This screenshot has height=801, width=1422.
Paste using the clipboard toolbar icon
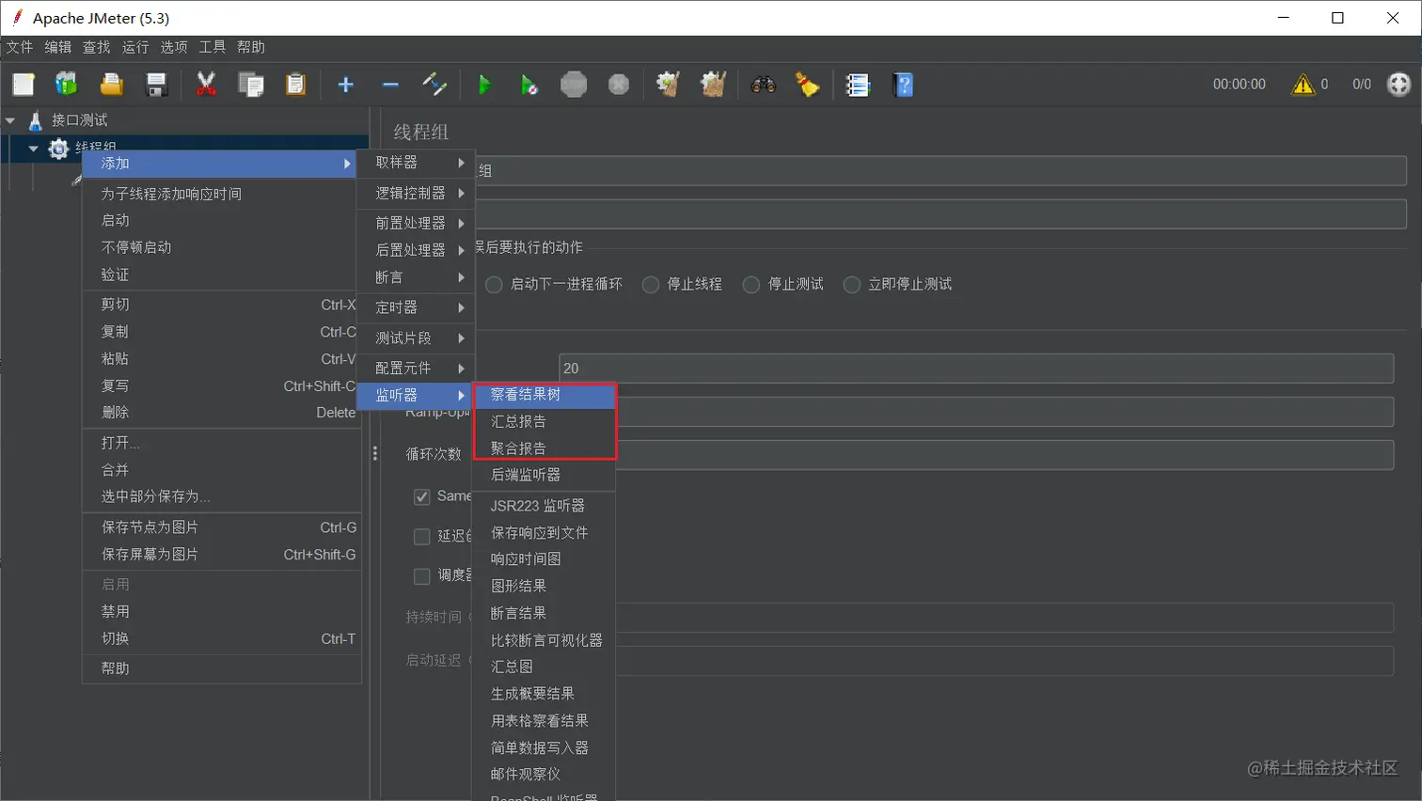coord(295,85)
